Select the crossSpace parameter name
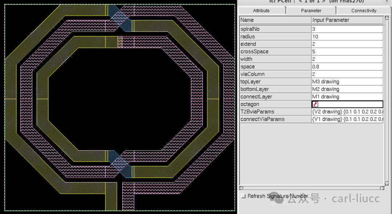The width and height of the screenshot is (392, 214). pos(254,51)
